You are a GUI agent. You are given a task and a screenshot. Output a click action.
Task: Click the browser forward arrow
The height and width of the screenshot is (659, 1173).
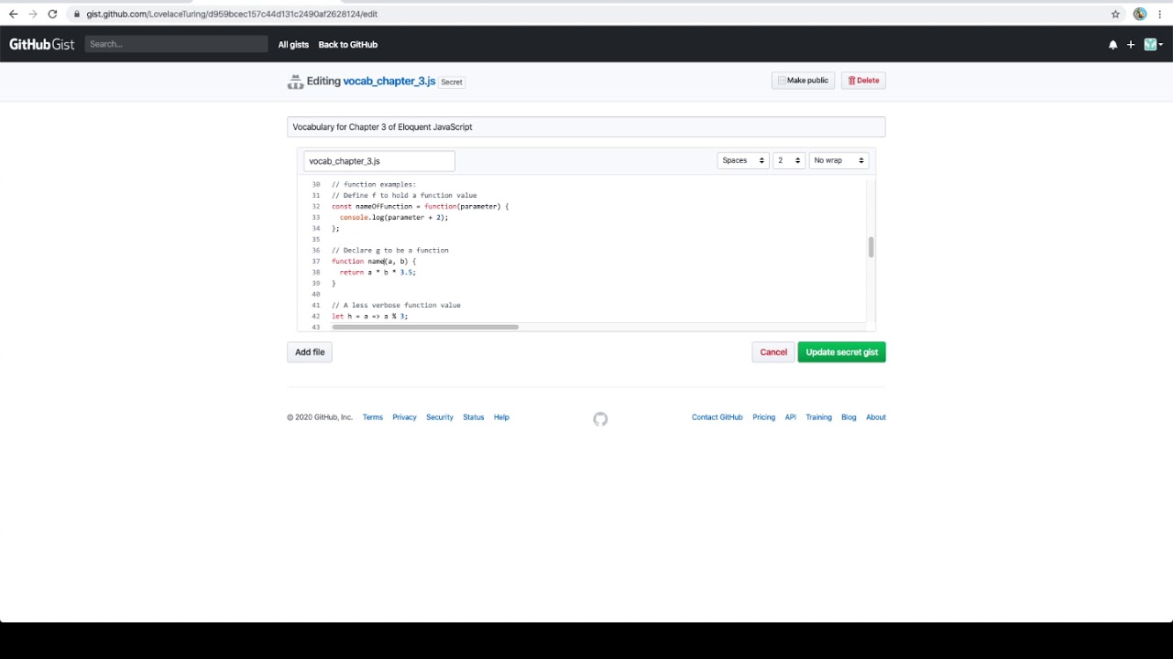coord(33,14)
